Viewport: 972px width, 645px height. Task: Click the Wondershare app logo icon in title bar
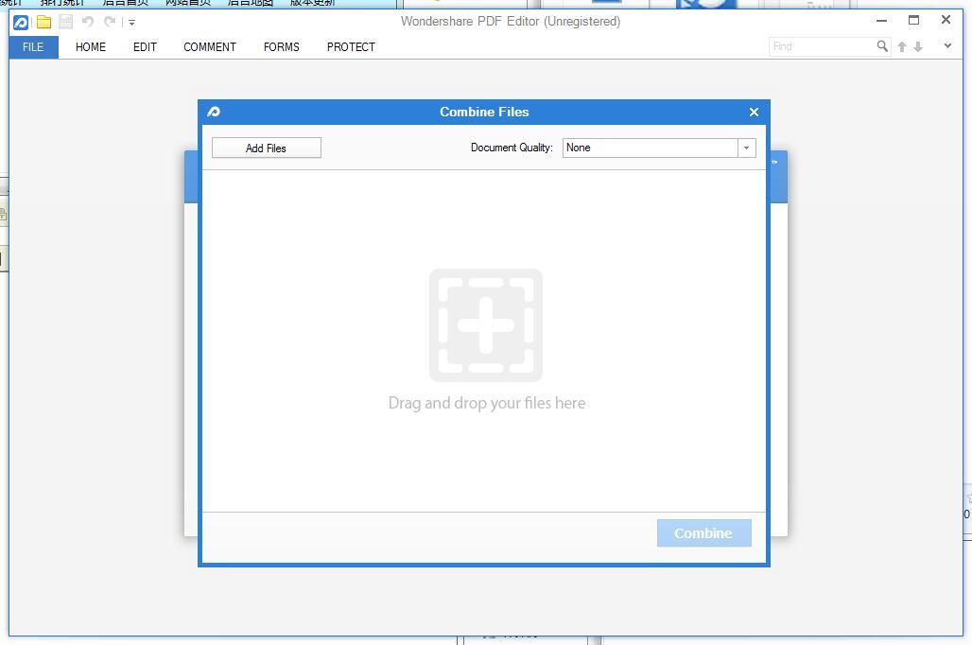coord(21,23)
